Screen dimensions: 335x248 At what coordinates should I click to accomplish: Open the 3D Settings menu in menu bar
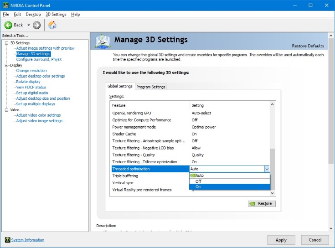[56, 14]
